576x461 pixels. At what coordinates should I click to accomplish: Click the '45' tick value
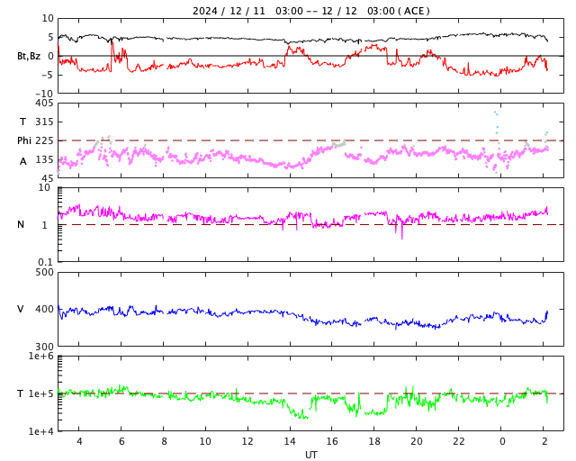(x=48, y=178)
